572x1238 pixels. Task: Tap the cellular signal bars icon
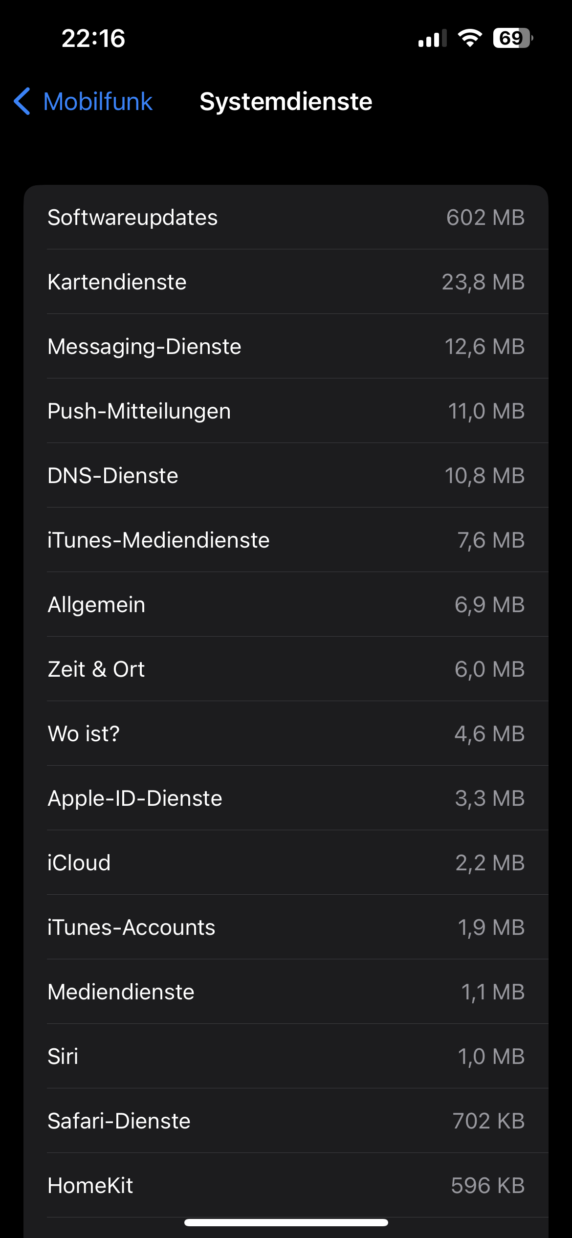[x=432, y=38]
